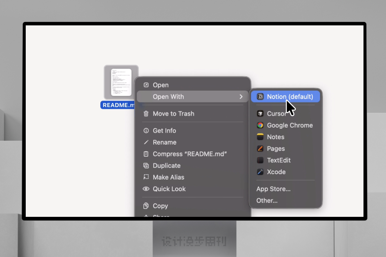The width and height of the screenshot is (386, 257).
Task: Choose Quick Look menu entry
Action: click(x=193, y=189)
